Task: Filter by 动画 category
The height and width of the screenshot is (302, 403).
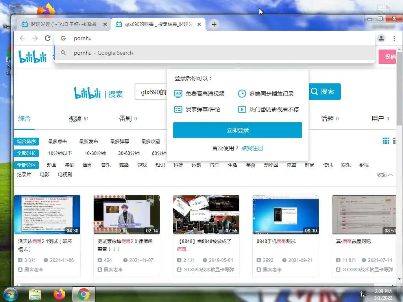Action: [x=52, y=165]
